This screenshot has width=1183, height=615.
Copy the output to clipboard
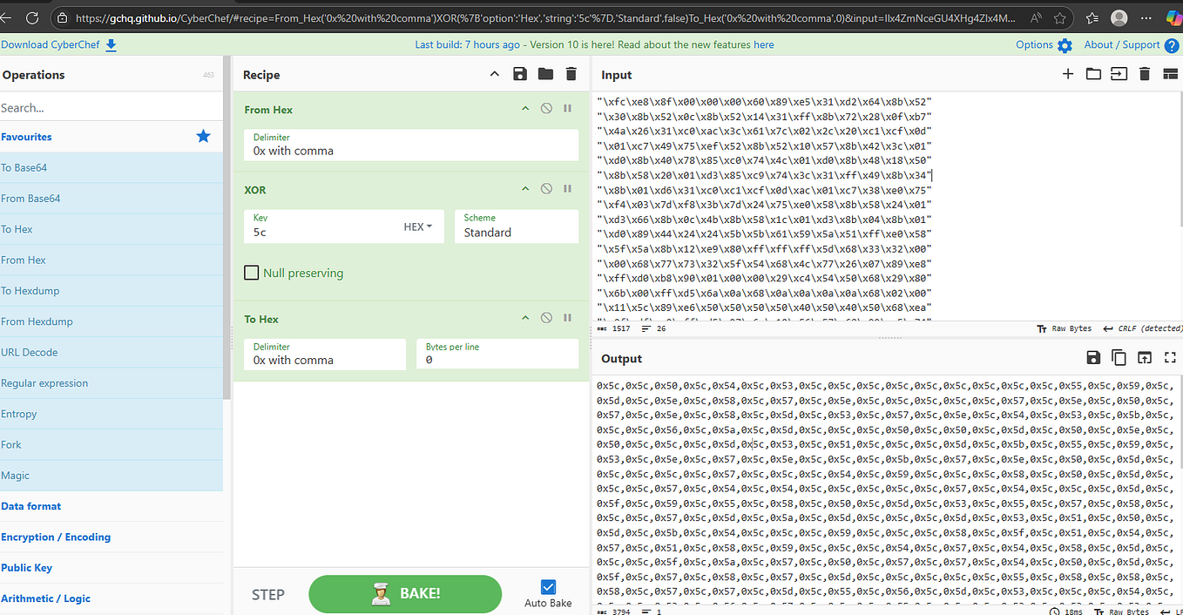tap(1119, 357)
